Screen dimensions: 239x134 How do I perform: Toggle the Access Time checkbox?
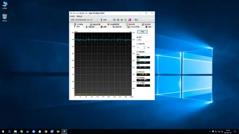point(138,72)
